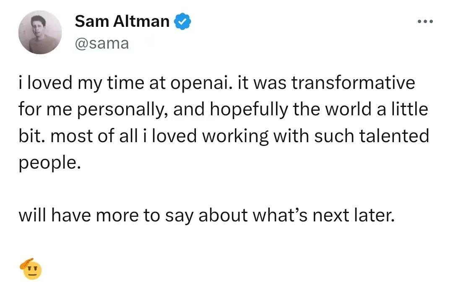Click the blue verified checkmark badge
The image size is (453, 286).
(182, 21)
